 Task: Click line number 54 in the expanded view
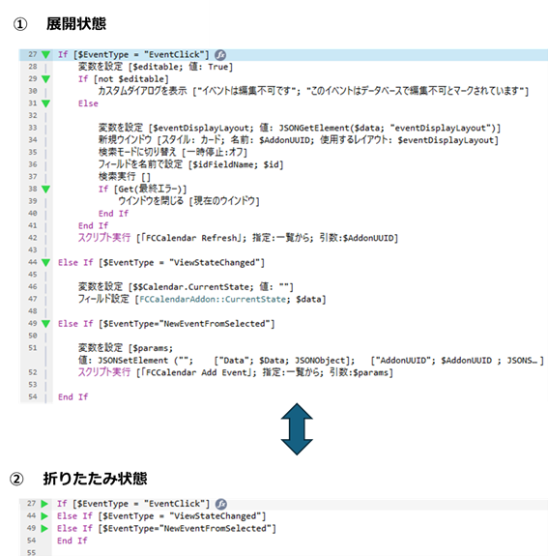33,396
